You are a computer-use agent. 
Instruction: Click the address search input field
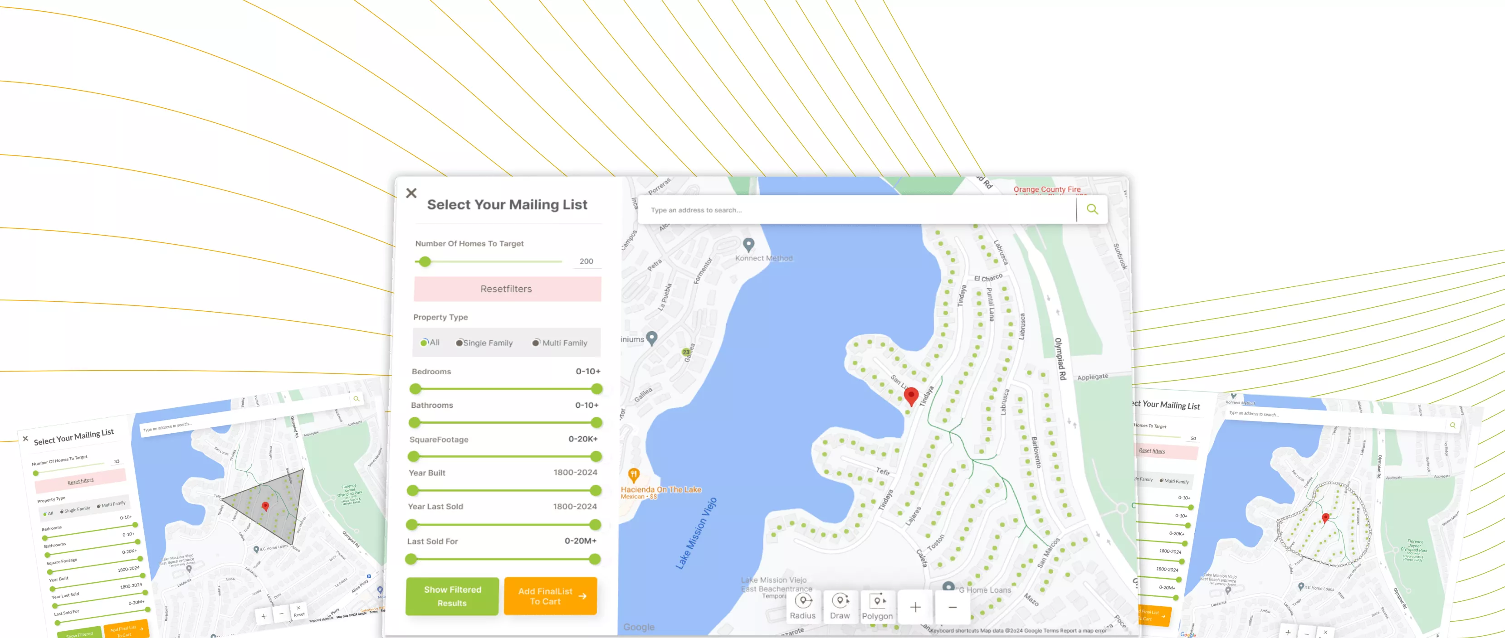(x=856, y=210)
